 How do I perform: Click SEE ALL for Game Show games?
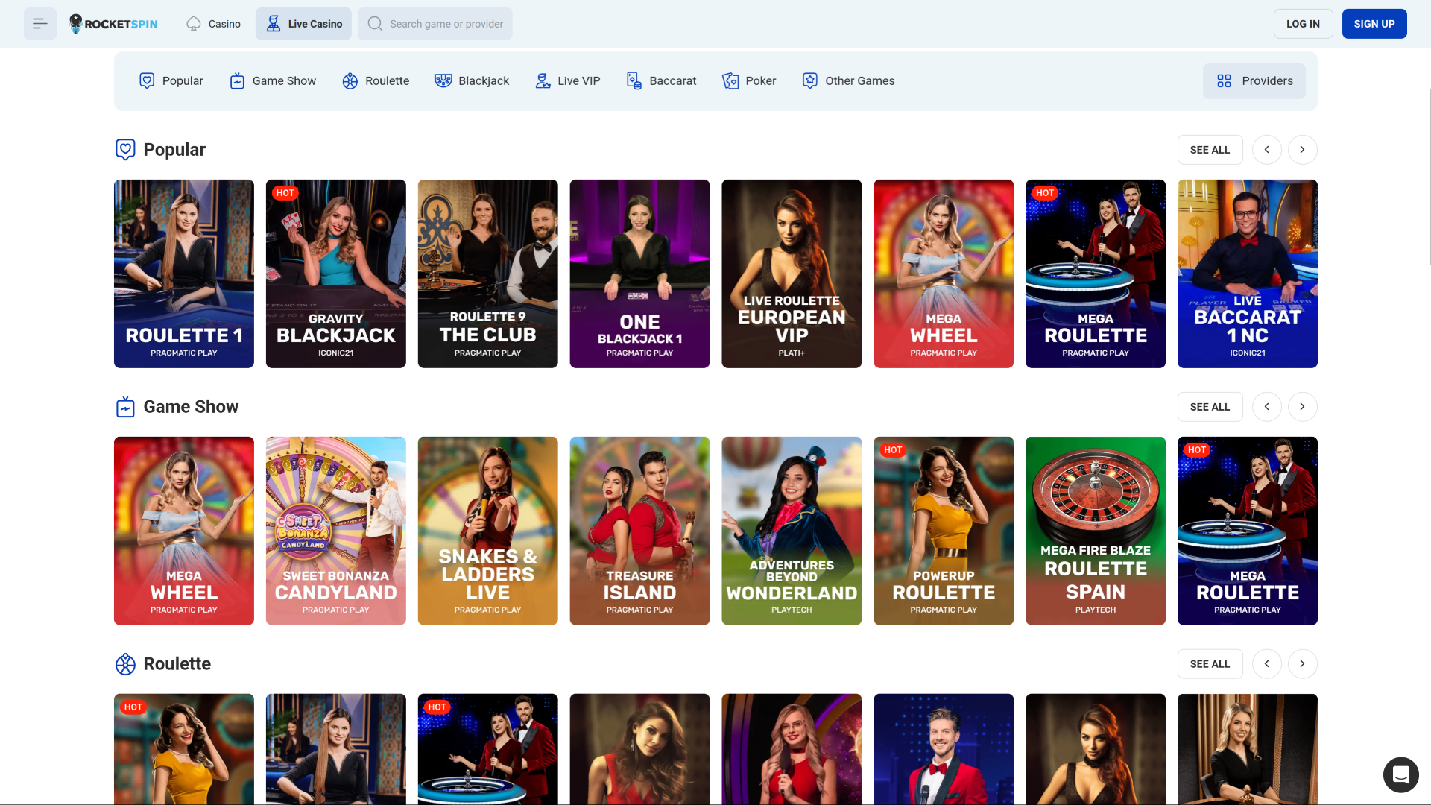coord(1210,406)
